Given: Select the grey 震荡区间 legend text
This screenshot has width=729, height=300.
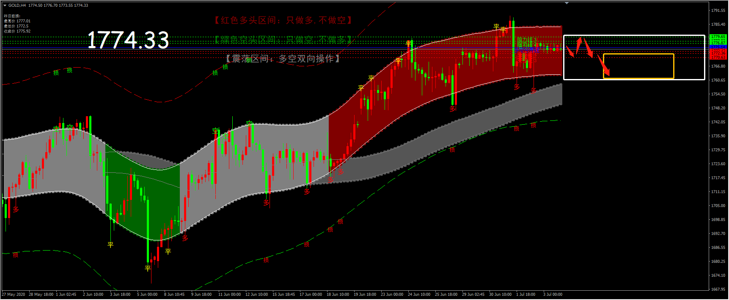Looking at the screenshot, I should point(283,59).
